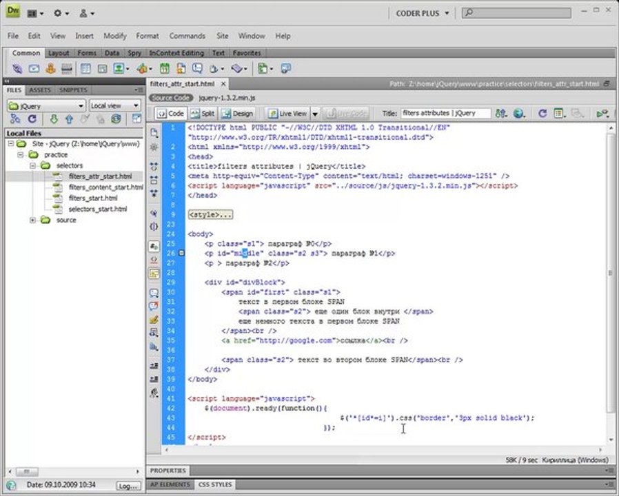Insert Date calendar icon
Screen dimensions: 619x496
(165, 69)
